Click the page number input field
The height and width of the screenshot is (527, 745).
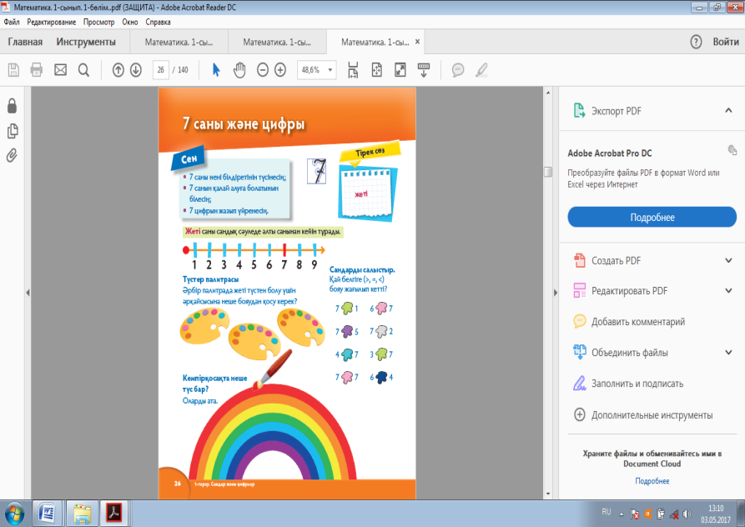160,70
